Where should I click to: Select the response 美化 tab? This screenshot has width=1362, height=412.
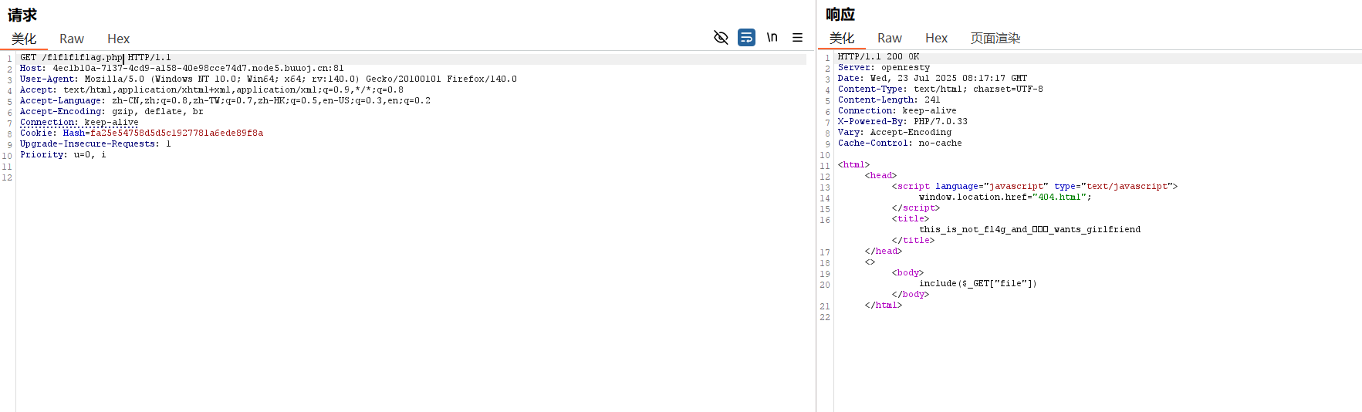tap(842, 38)
